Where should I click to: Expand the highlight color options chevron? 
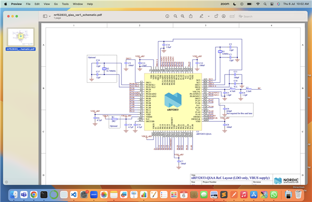[209, 16]
